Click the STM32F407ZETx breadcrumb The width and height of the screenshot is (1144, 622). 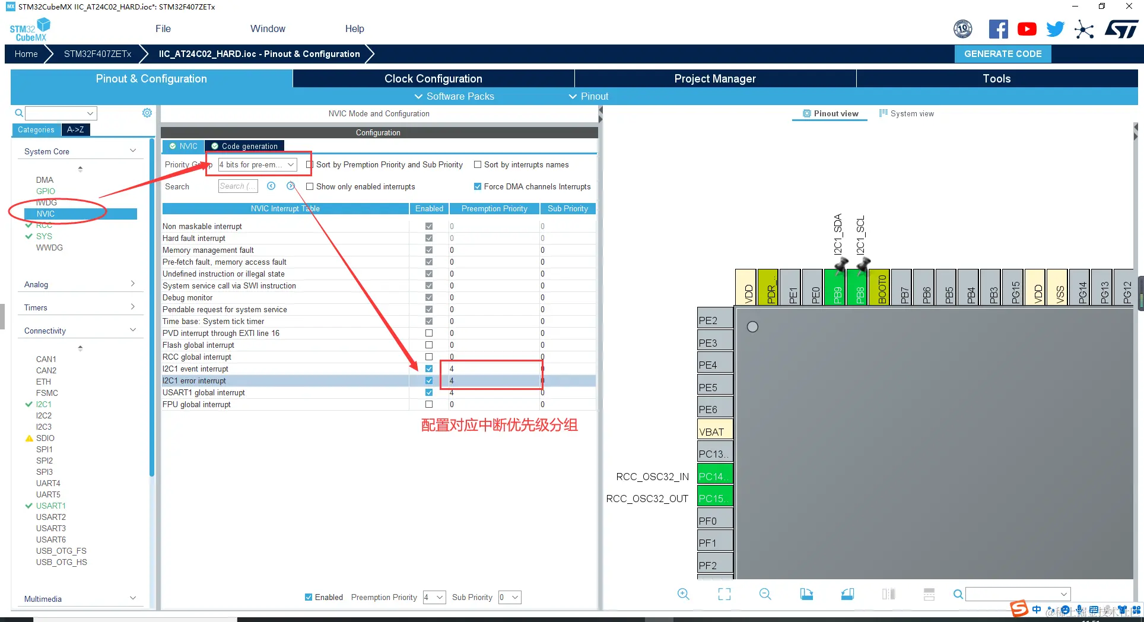click(98, 53)
